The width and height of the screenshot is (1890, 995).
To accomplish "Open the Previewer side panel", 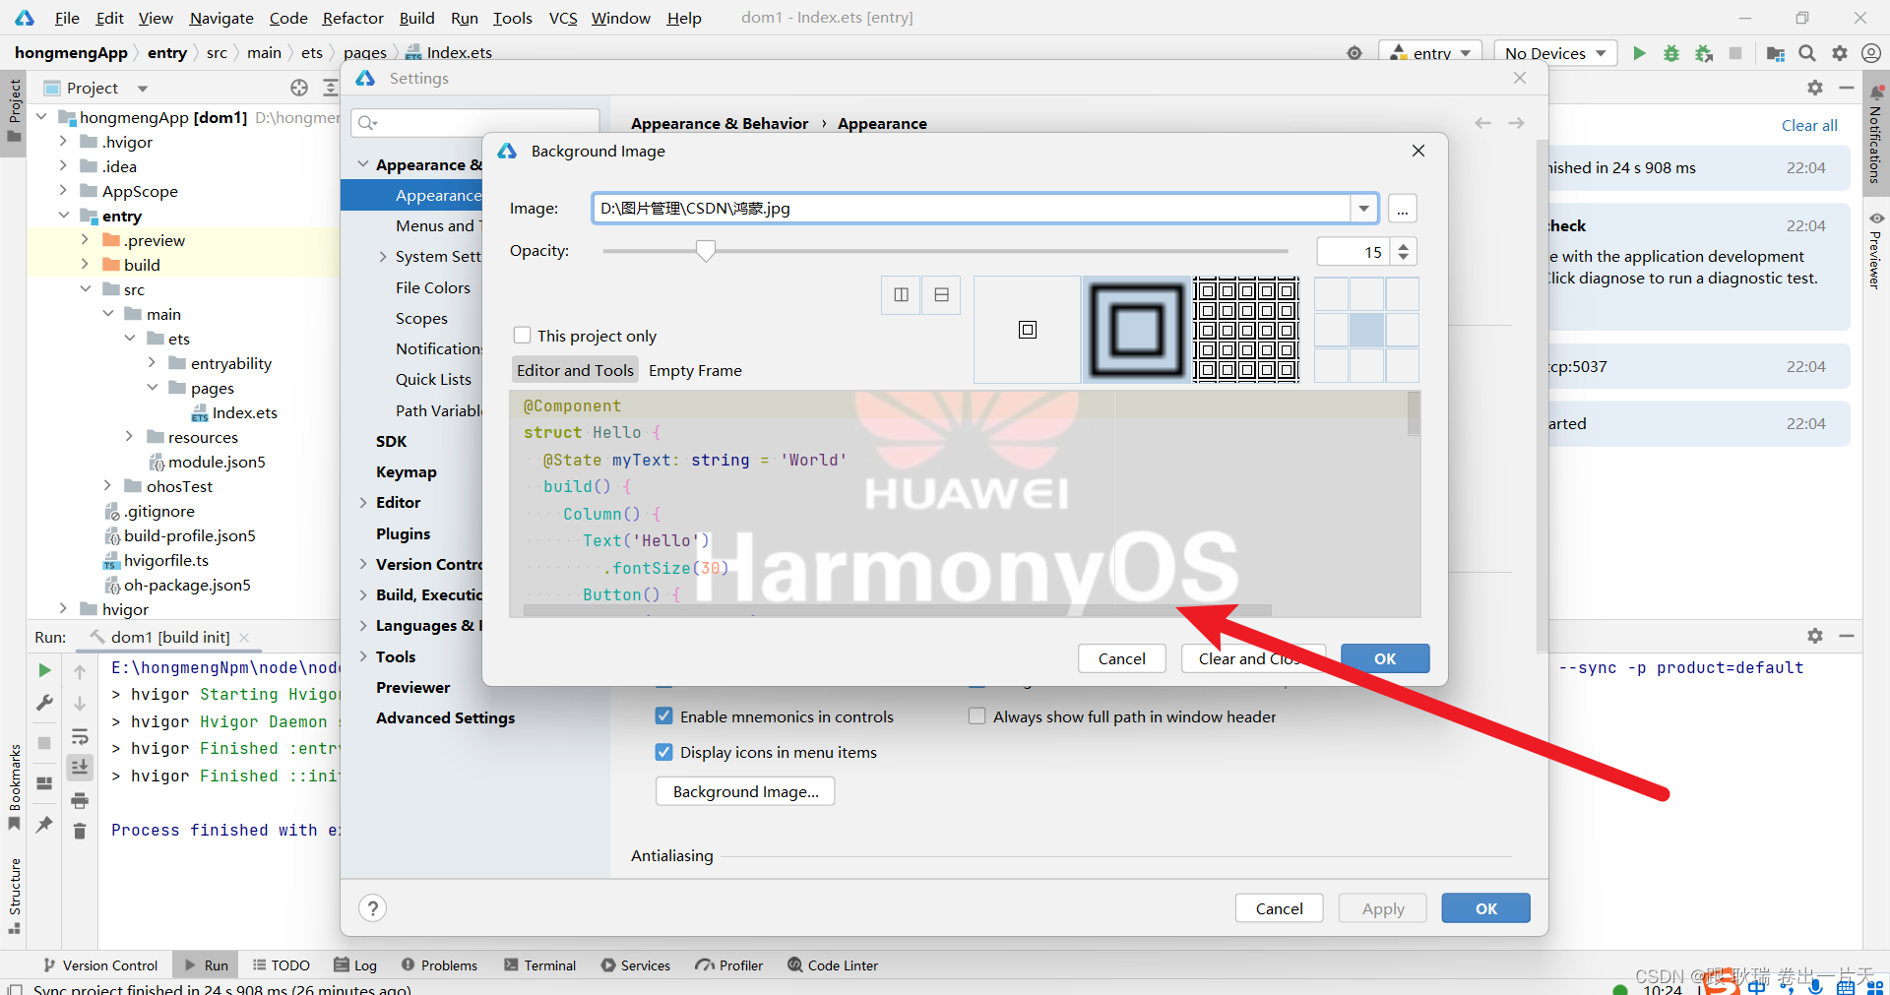I will [x=1876, y=252].
